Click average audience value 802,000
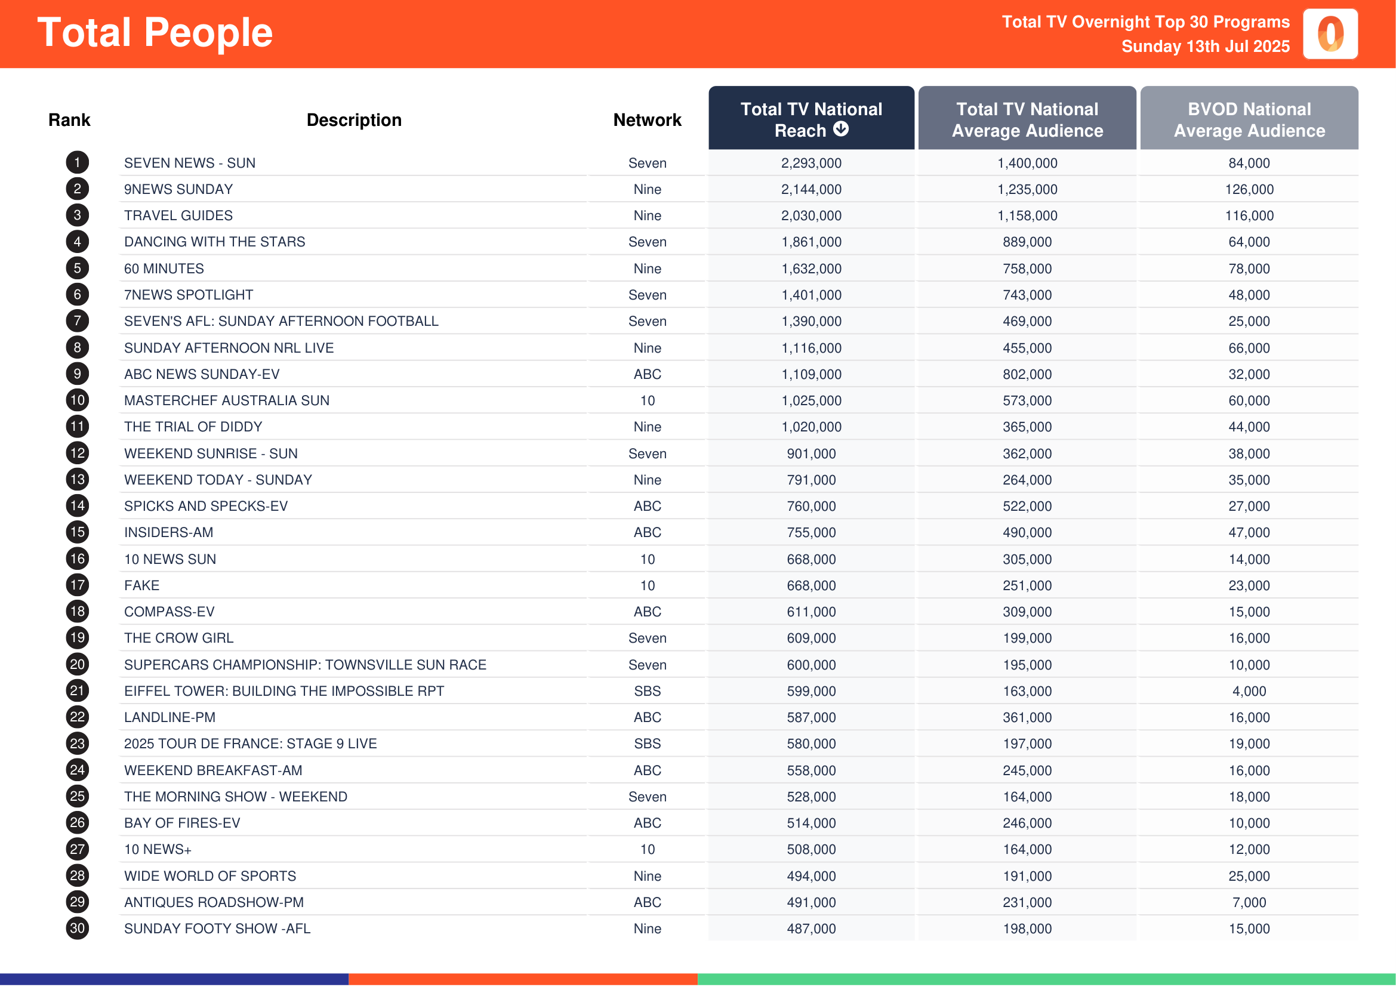The width and height of the screenshot is (1396, 987). [1027, 374]
